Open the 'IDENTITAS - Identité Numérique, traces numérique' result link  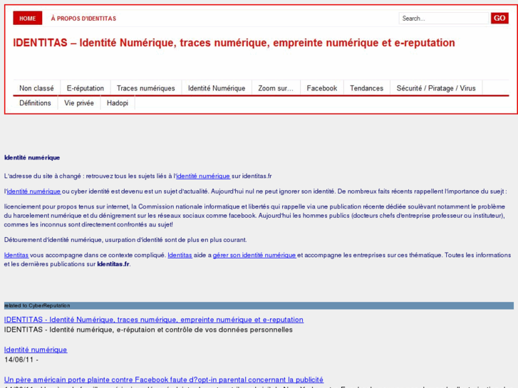pos(154,320)
